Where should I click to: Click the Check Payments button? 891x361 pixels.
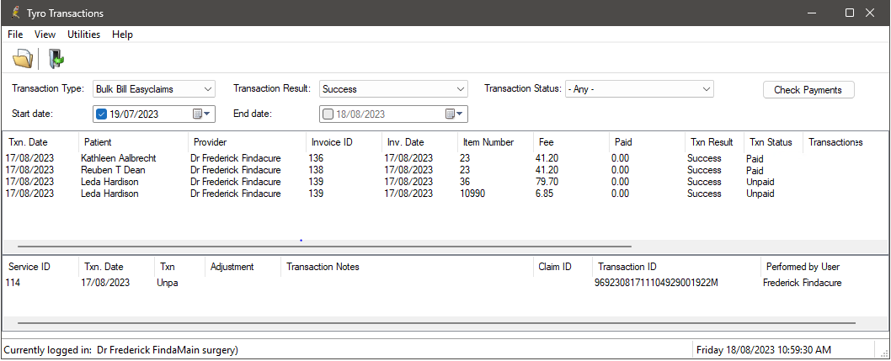(x=808, y=90)
